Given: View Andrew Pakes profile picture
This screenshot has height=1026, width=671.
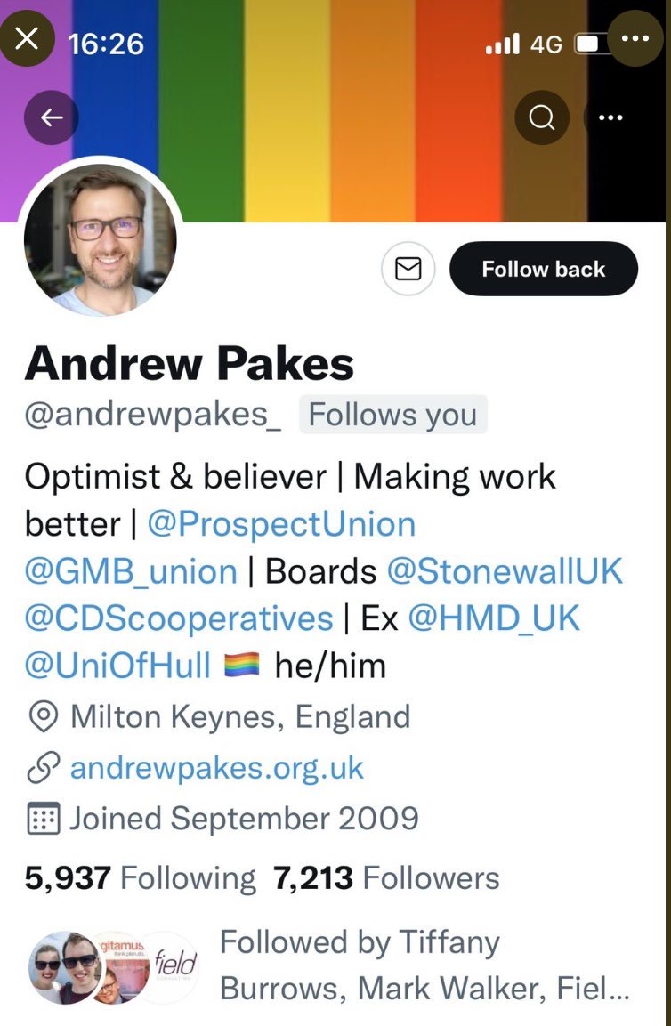Looking at the screenshot, I should 101,238.
